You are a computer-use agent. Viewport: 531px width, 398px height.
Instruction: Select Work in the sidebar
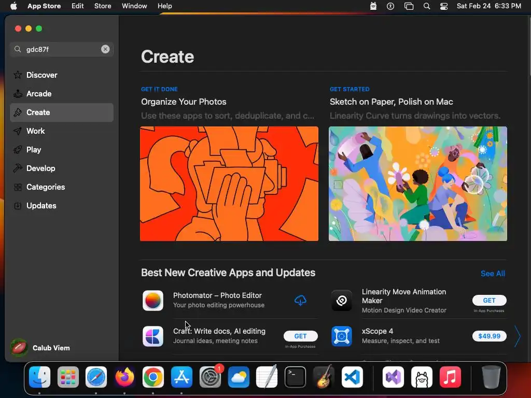pos(62,131)
